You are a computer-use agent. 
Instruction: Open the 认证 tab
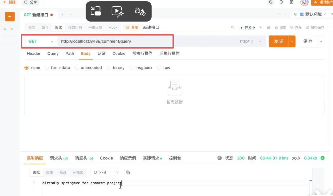(101, 54)
